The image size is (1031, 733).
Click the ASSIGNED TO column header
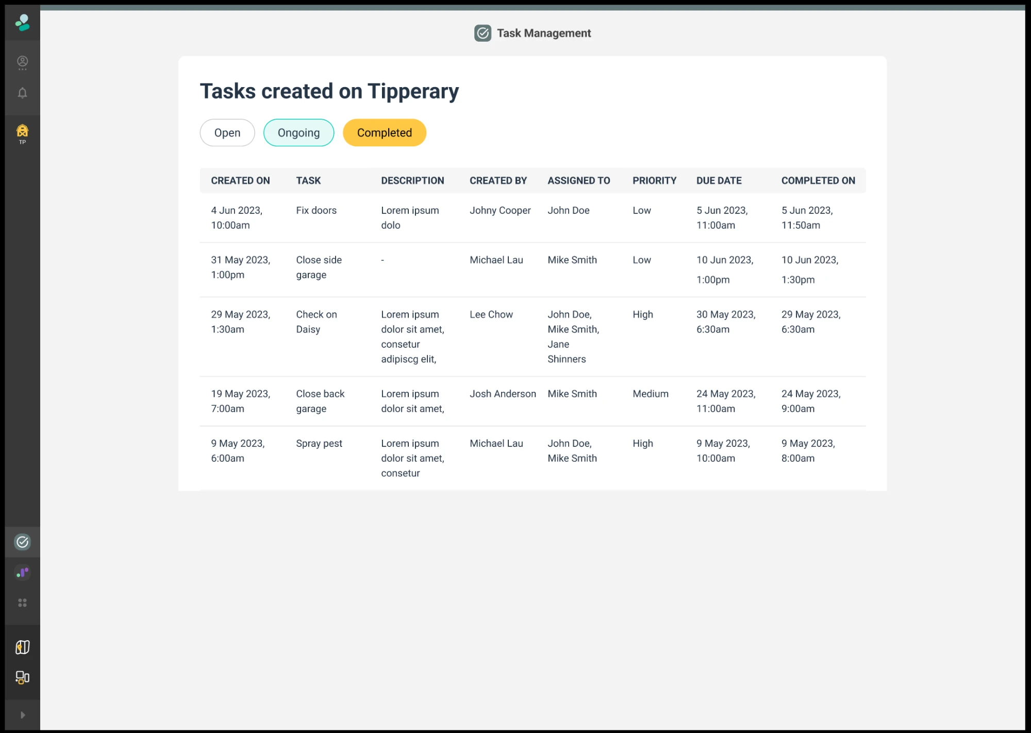pos(578,180)
